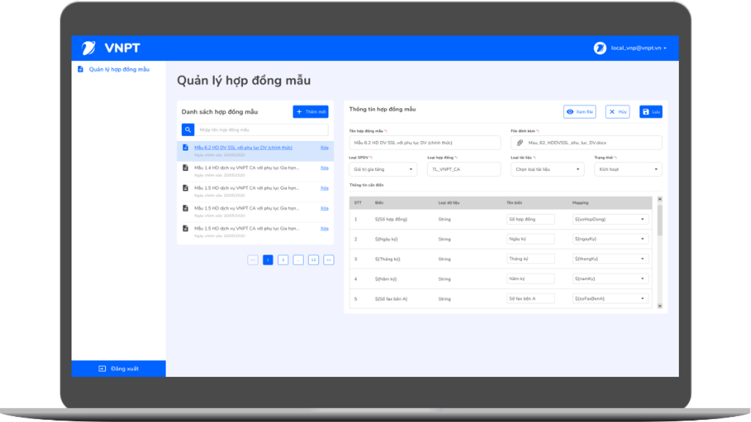This screenshot has height=422, width=751.
Task: Click the user avatar icon in header
Action: pos(600,48)
